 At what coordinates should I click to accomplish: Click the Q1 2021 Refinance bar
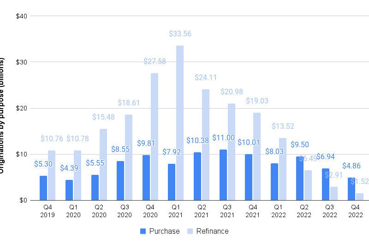coord(180,123)
